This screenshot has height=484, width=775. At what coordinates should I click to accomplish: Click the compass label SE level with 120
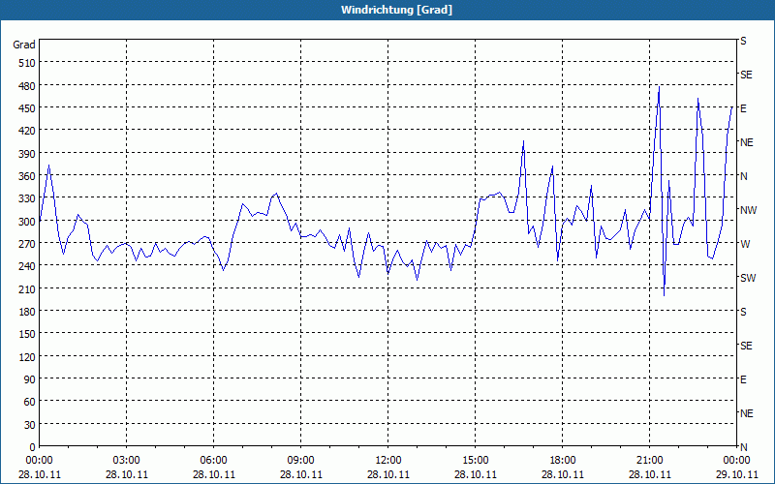tap(746, 346)
